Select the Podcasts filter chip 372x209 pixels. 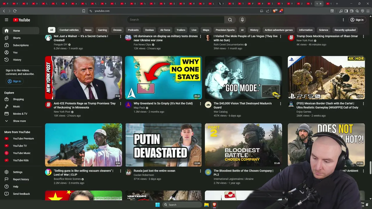pyautogui.click(x=133, y=30)
